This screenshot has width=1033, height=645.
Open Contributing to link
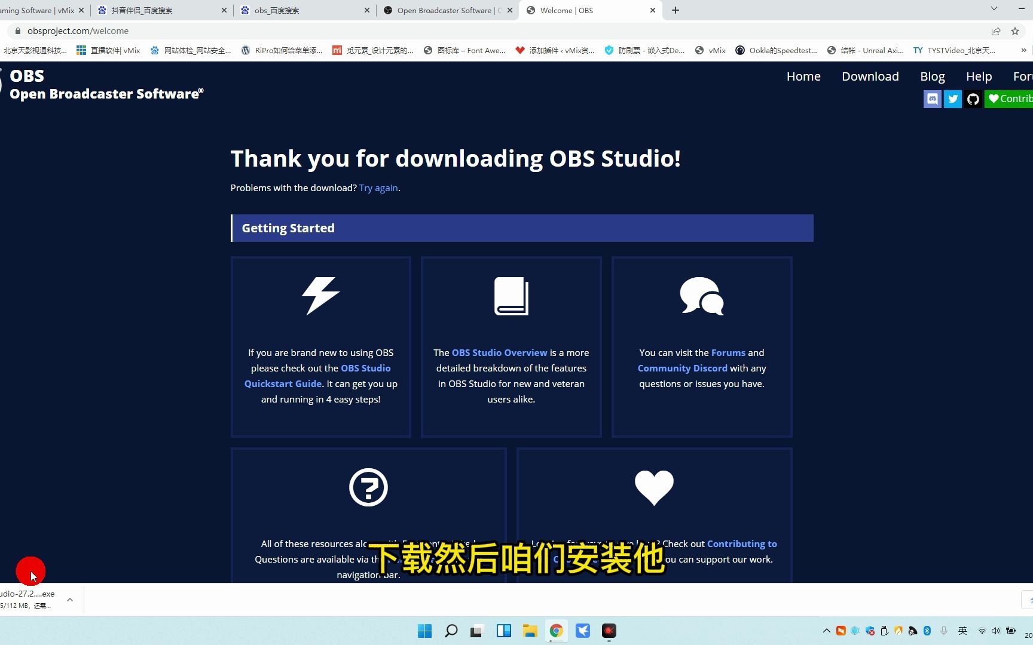742,544
